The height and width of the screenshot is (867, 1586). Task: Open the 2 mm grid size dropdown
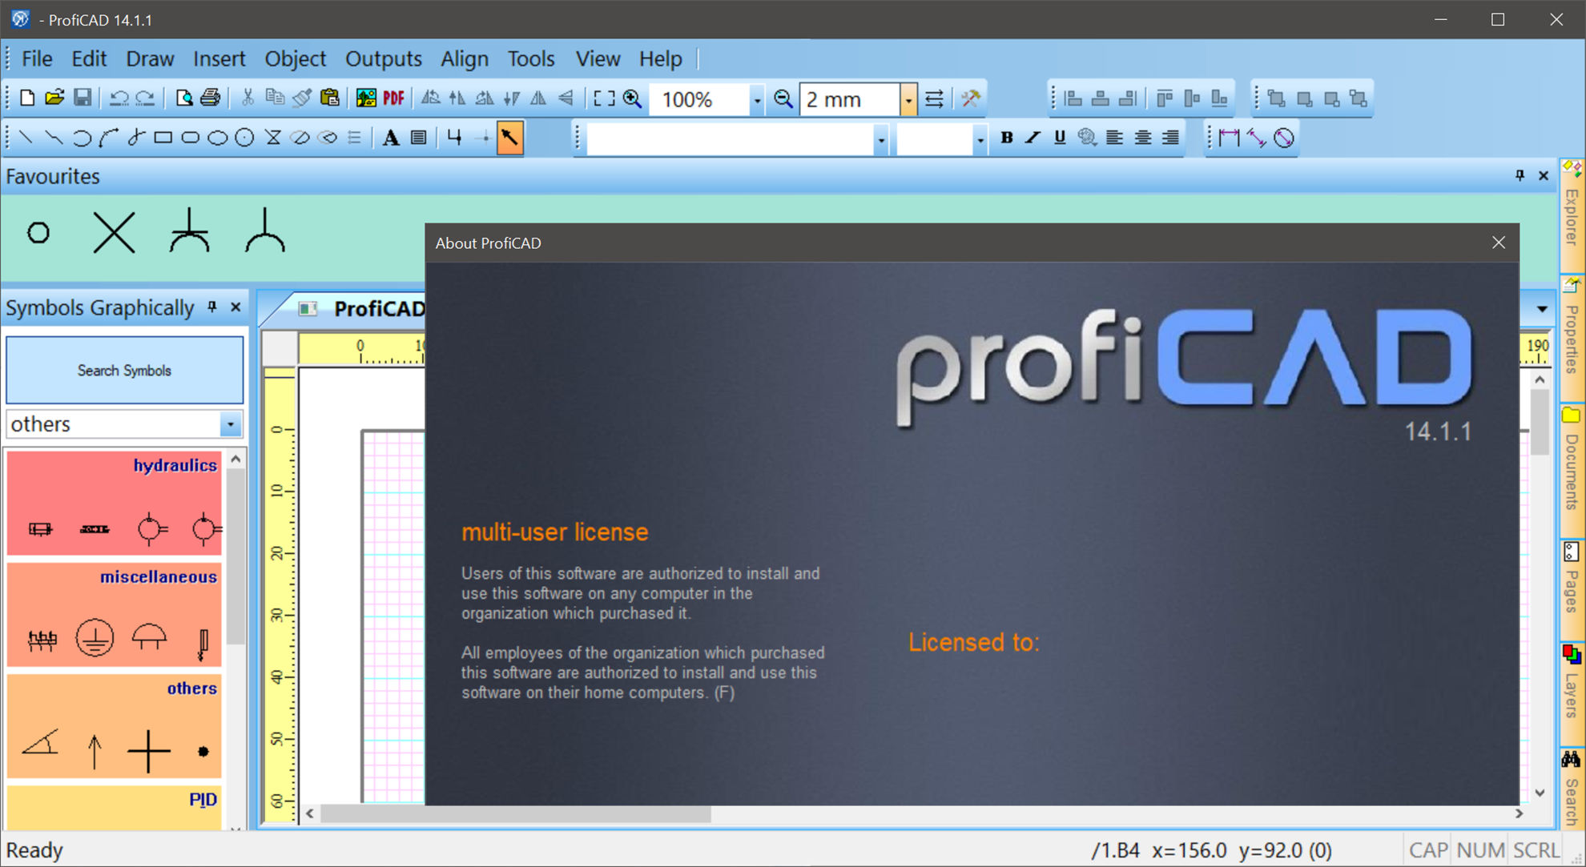[908, 100]
